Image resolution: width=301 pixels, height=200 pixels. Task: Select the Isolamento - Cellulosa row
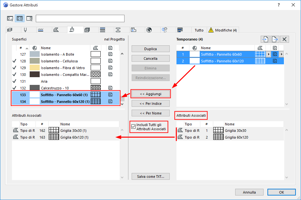coord(65,61)
